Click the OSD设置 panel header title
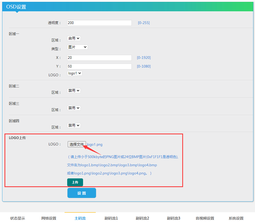The height and width of the screenshot is (223, 255). pyautogui.click(x=16, y=7)
